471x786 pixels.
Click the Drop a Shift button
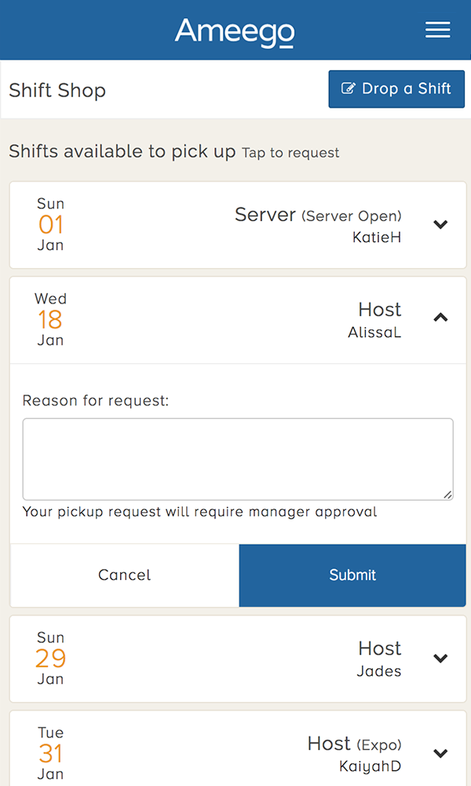point(396,89)
